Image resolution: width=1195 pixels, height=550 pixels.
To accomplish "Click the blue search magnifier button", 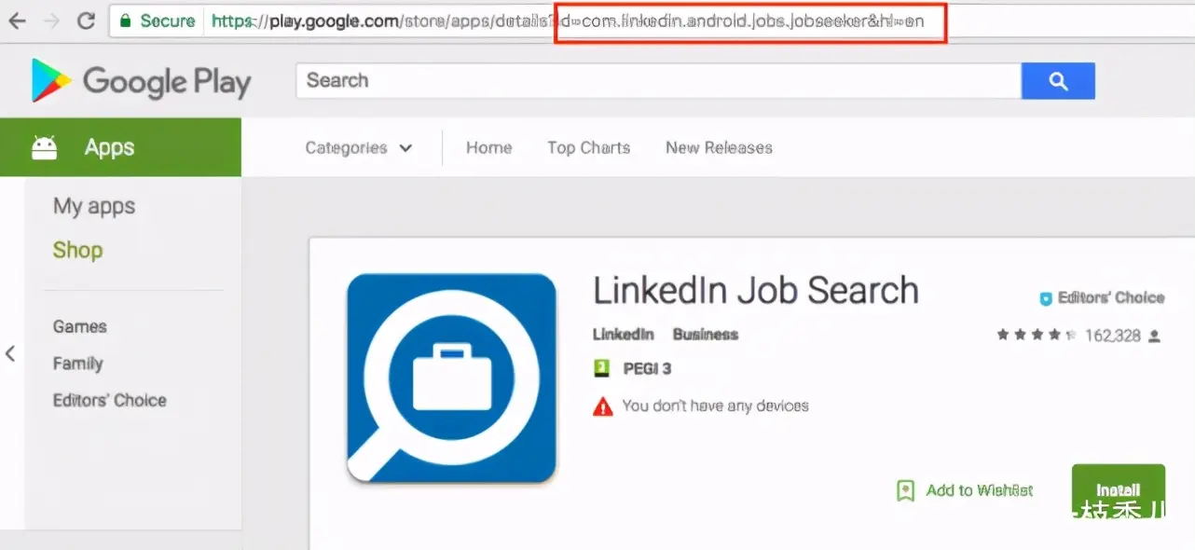I will click(1057, 81).
